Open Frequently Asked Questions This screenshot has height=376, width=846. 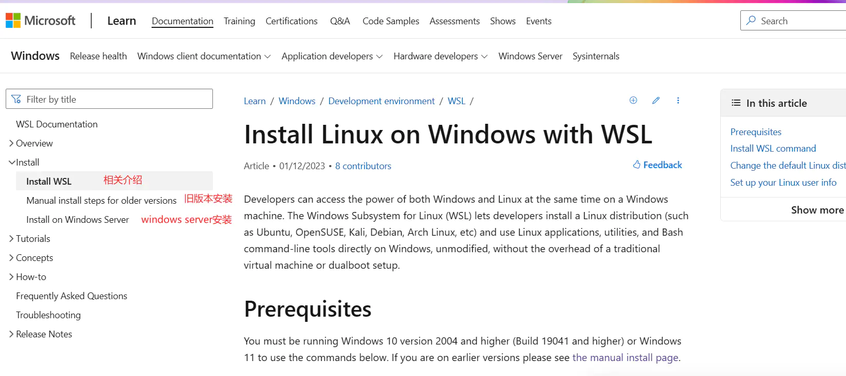coord(72,296)
